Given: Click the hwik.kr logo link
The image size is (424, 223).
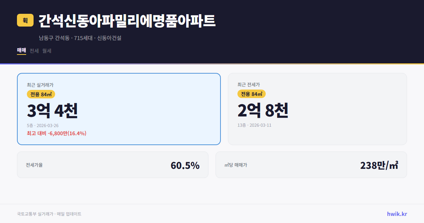Looking at the screenshot, I should [396, 213].
